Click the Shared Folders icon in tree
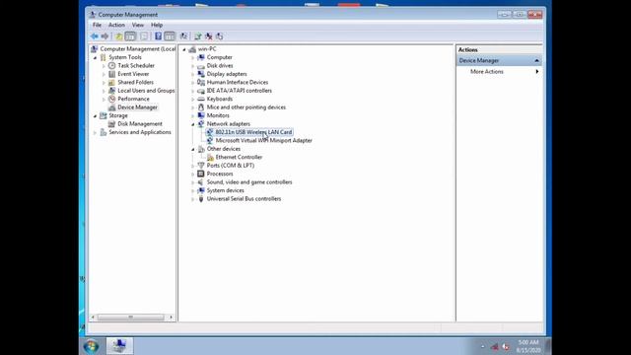This screenshot has width=631, height=355. [x=111, y=82]
